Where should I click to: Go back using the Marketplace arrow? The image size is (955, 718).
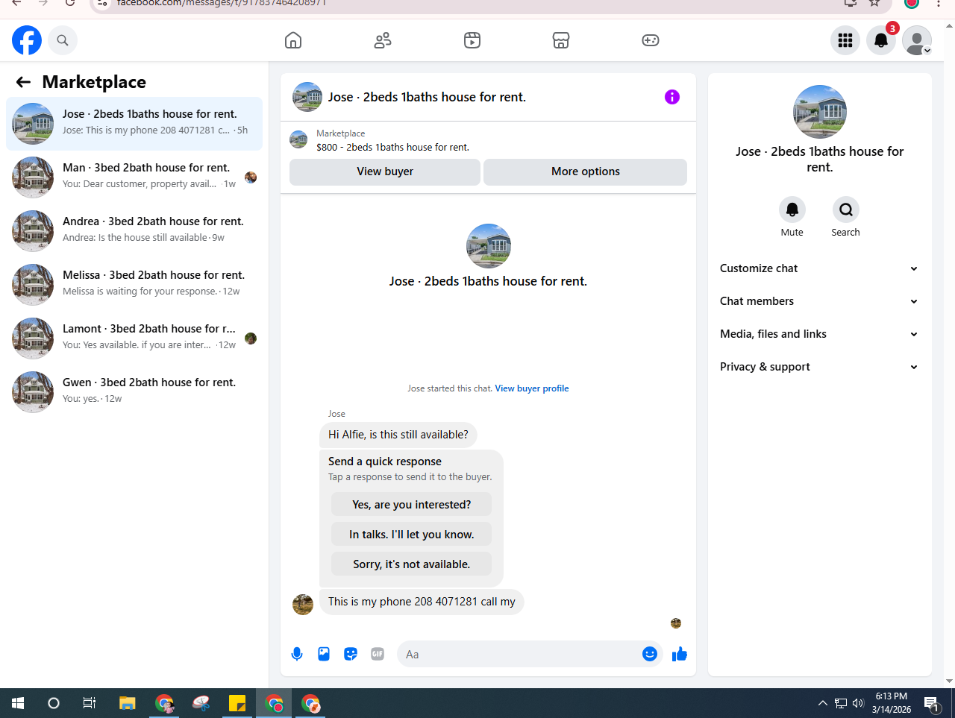tap(24, 82)
